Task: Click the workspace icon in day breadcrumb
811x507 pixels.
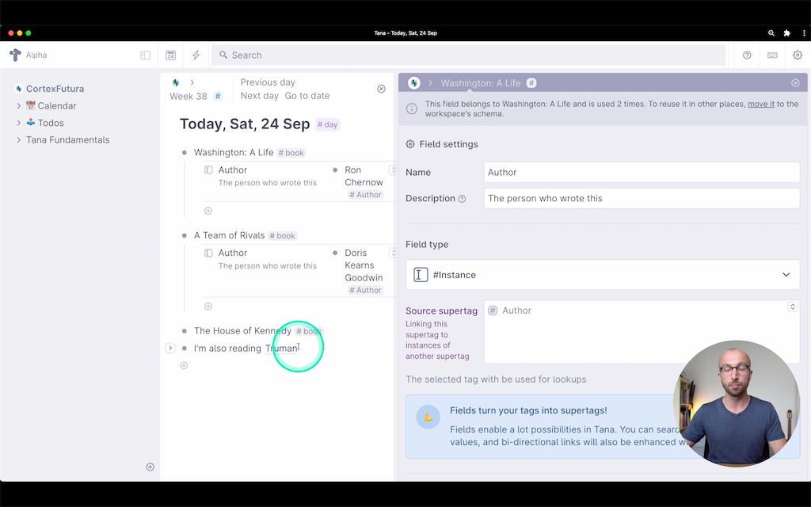Action: tap(176, 82)
